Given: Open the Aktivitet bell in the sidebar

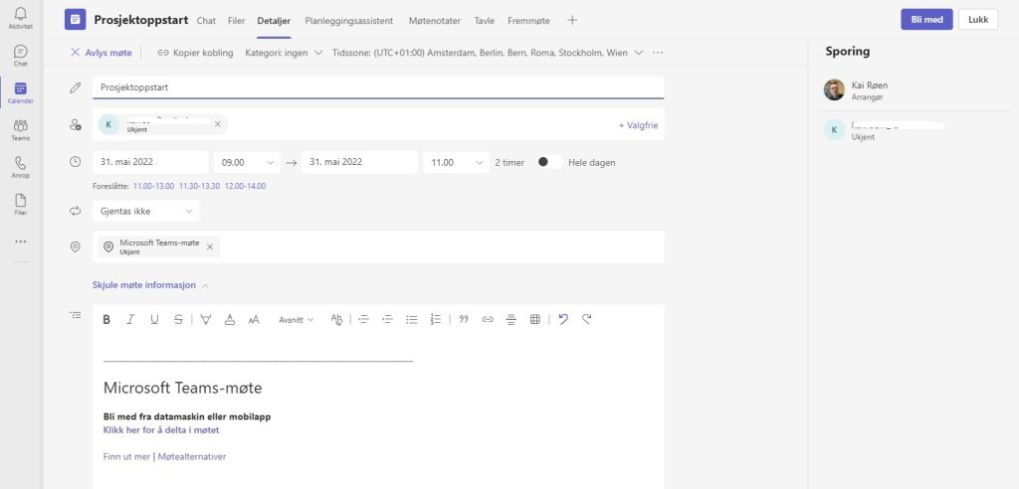Looking at the screenshot, I should click(x=21, y=18).
